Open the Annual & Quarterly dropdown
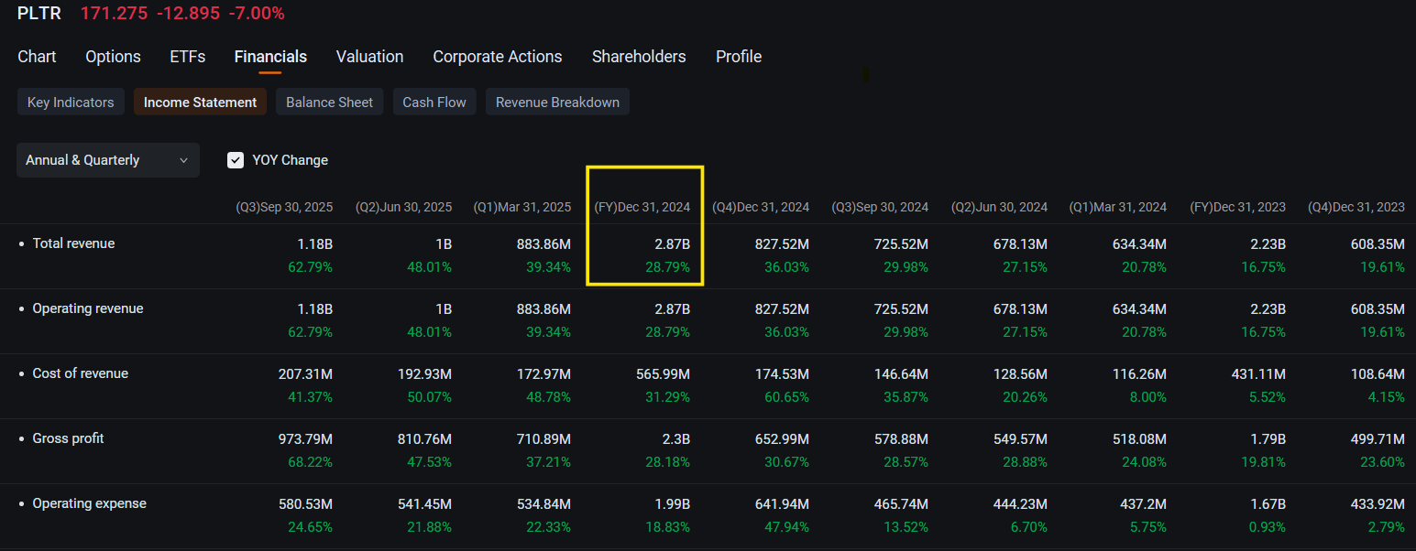1416x551 pixels. tap(108, 160)
